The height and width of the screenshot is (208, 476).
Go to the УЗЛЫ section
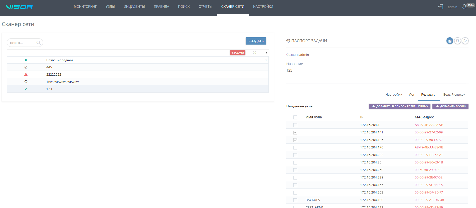(x=110, y=7)
